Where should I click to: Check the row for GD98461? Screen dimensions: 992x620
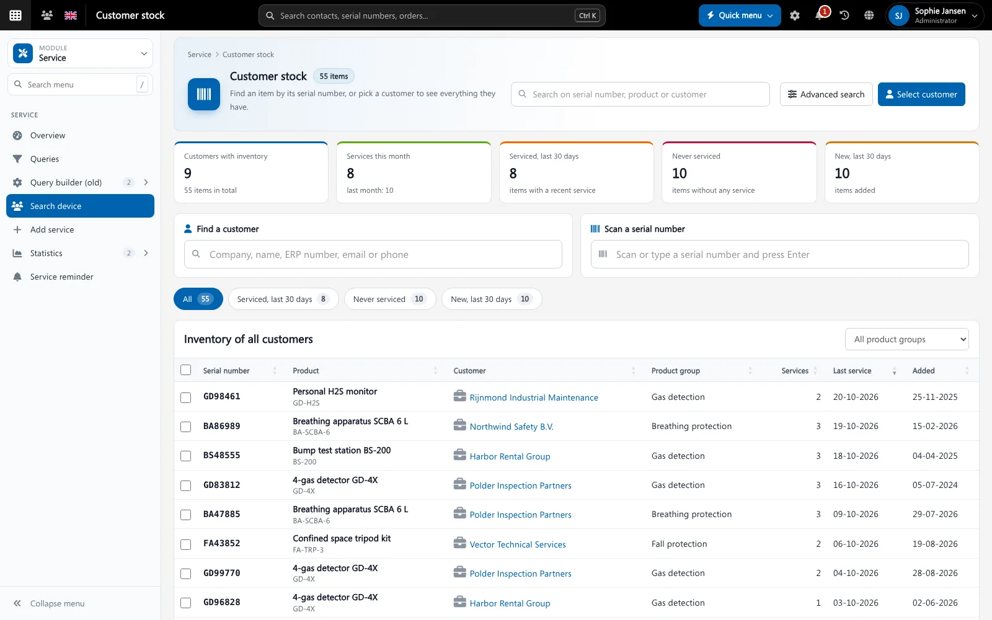pos(185,397)
